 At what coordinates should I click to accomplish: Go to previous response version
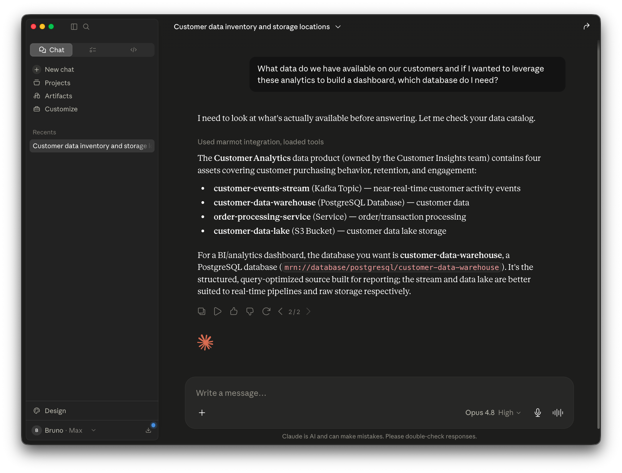point(280,311)
